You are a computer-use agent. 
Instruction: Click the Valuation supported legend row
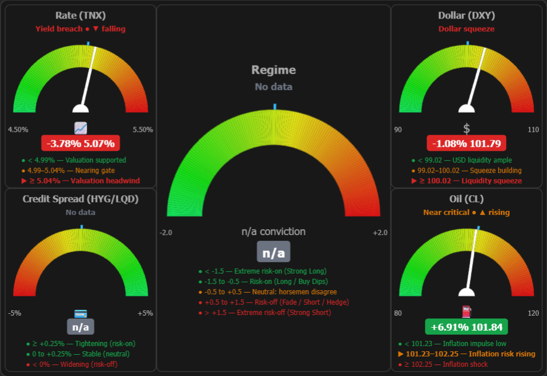click(74, 160)
